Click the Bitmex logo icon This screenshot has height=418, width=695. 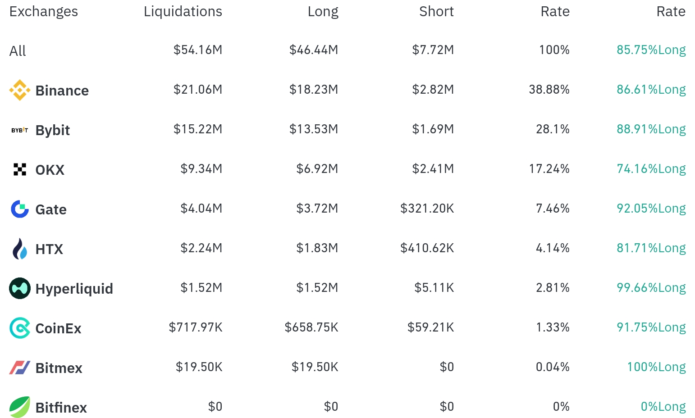coord(20,368)
